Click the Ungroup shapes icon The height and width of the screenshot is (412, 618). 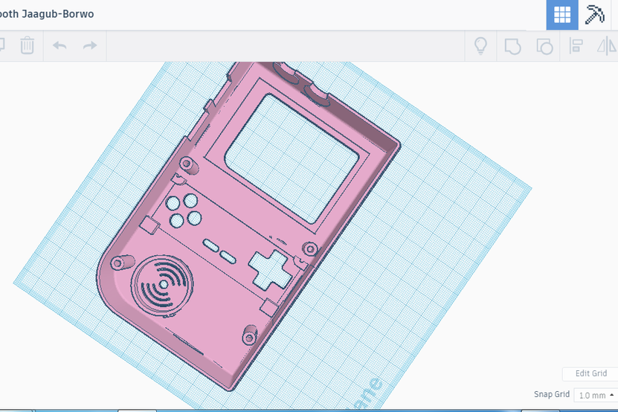click(x=544, y=46)
